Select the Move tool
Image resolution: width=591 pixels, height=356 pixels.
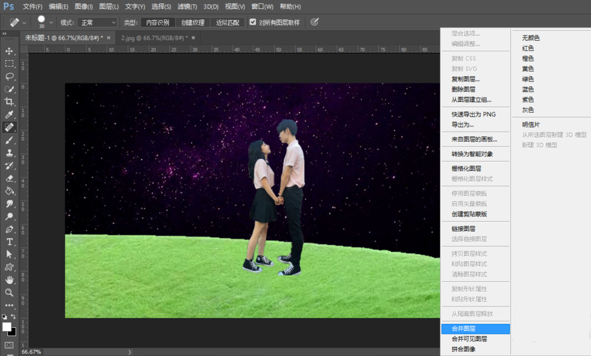click(x=9, y=51)
